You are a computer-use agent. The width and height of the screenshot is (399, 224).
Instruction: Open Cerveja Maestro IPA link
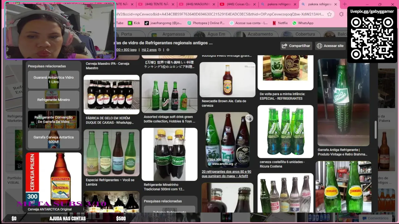(x=108, y=66)
